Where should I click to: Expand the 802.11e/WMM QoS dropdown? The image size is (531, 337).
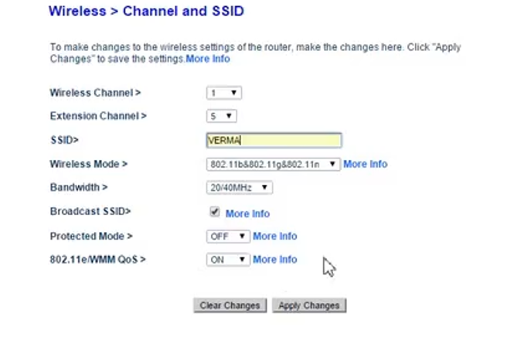tap(228, 260)
